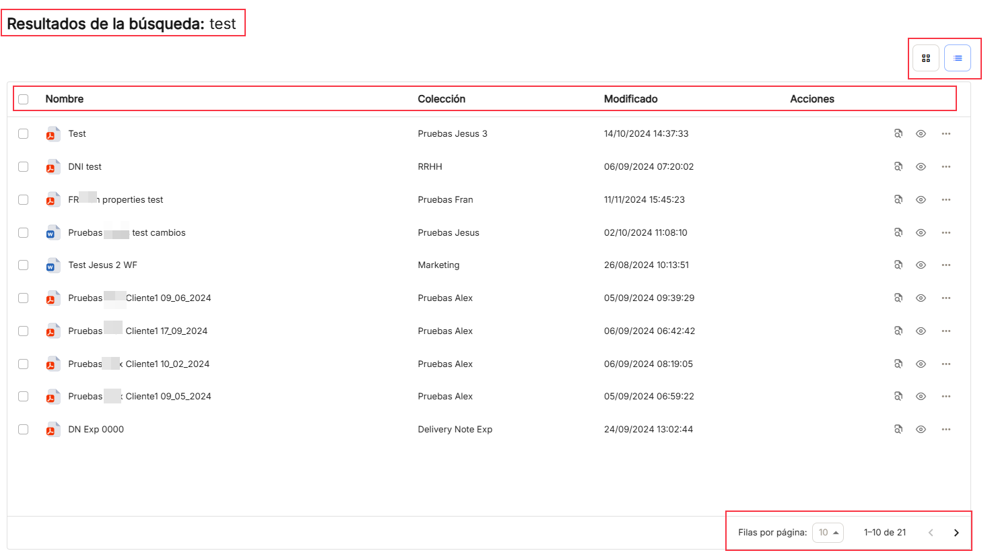Open DN Exp 0000 document name

96,429
